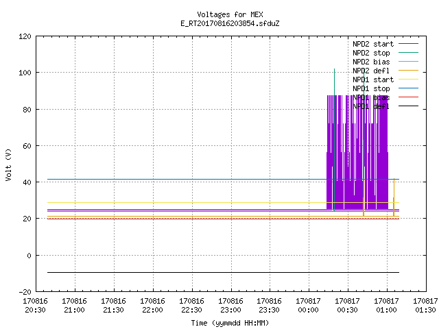The image size is (439, 329).
Task: Click the time tick 170816 22:30
Action: pyautogui.click(x=191, y=306)
